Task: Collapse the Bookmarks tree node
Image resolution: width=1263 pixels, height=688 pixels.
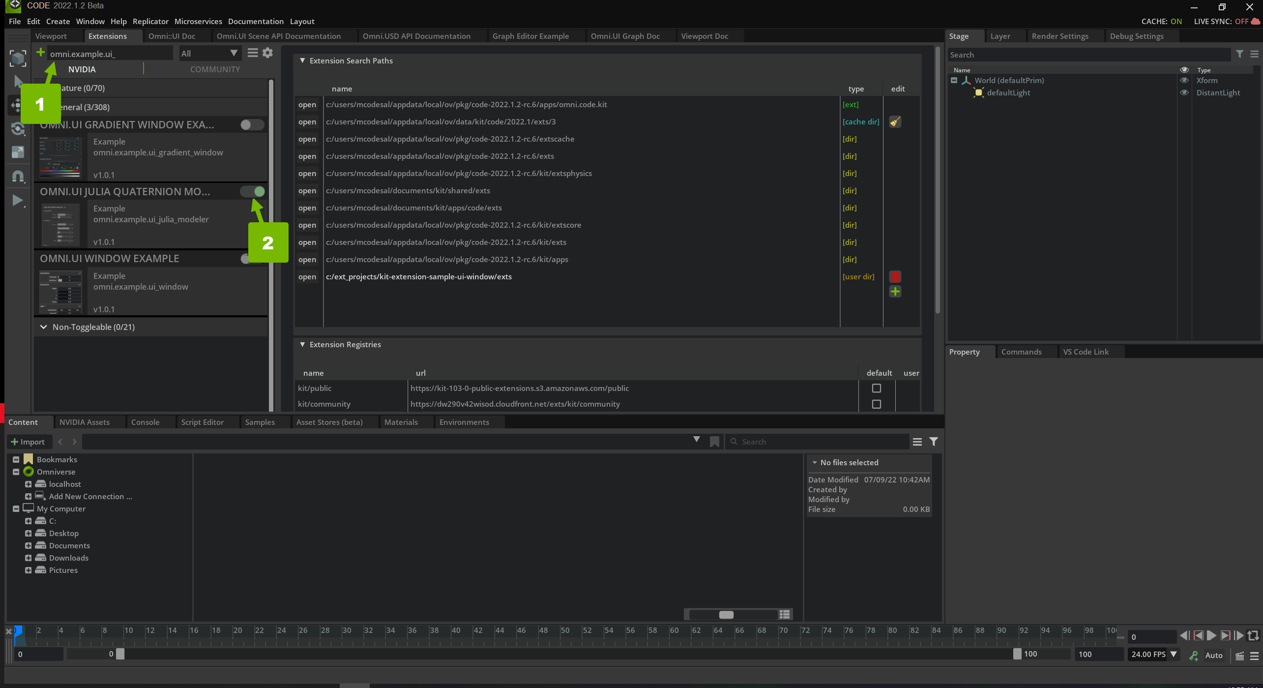Action: click(16, 459)
